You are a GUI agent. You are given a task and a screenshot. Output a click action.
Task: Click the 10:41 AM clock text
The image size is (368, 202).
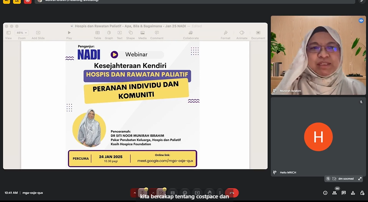click(11, 193)
